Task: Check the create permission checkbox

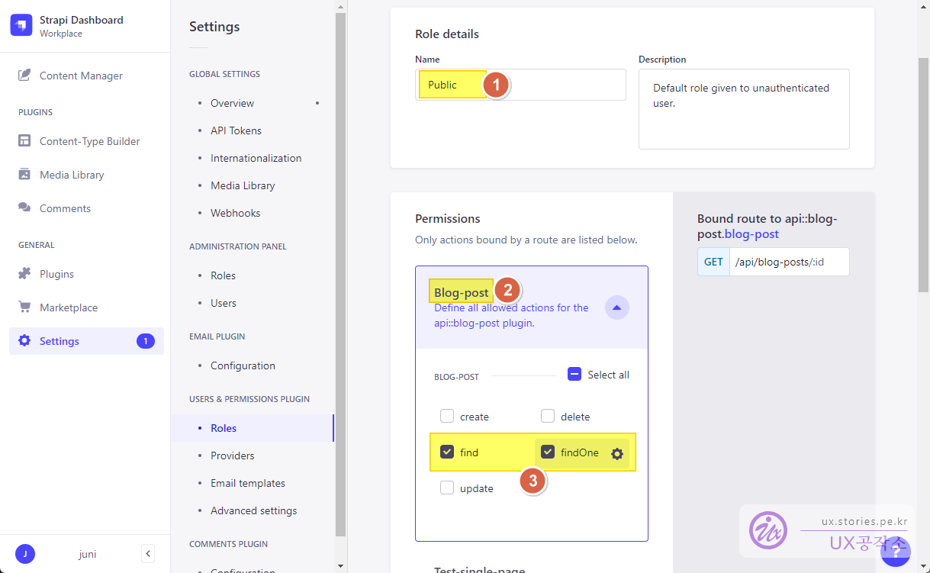Action: point(447,416)
